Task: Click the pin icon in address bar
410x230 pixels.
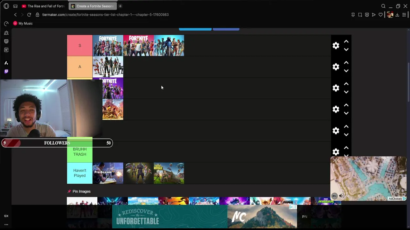Action: [x=353, y=15]
